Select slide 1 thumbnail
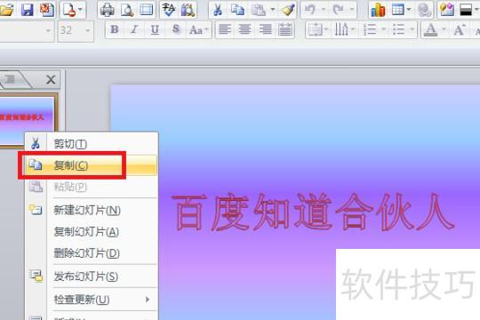480x320 pixels. [x=27, y=121]
